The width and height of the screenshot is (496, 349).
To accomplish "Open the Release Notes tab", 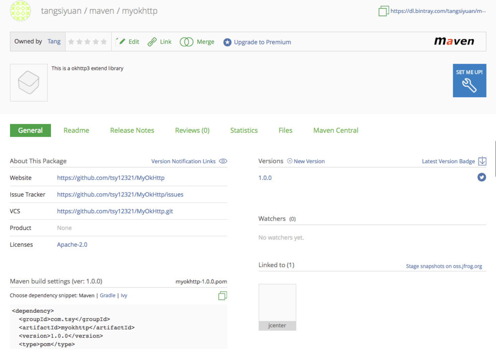I will coord(132,130).
